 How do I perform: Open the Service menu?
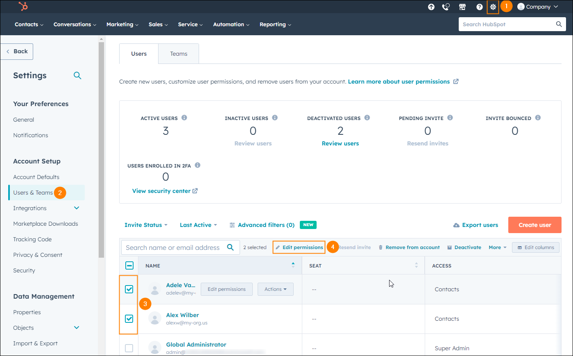pos(190,25)
